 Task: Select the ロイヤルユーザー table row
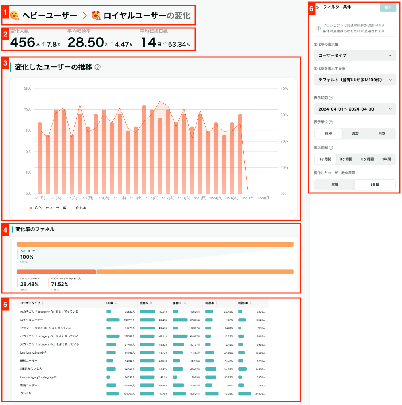[x=143, y=320]
